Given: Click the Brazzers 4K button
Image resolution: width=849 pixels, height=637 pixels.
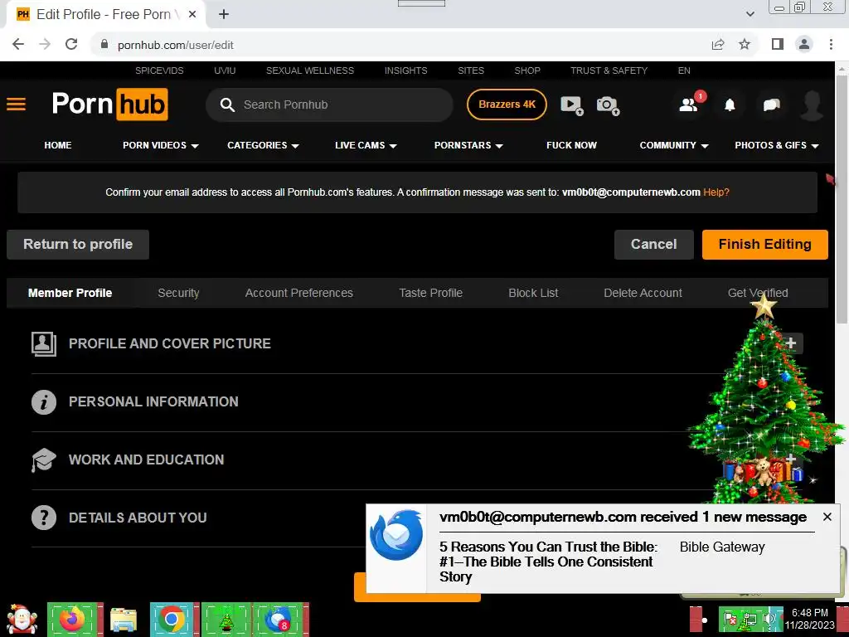Looking at the screenshot, I should pos(507,105).
